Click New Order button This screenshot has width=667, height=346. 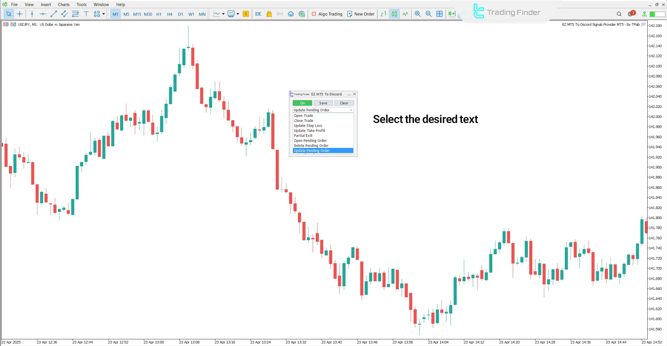pyautogui.click(x=361, y=14)
